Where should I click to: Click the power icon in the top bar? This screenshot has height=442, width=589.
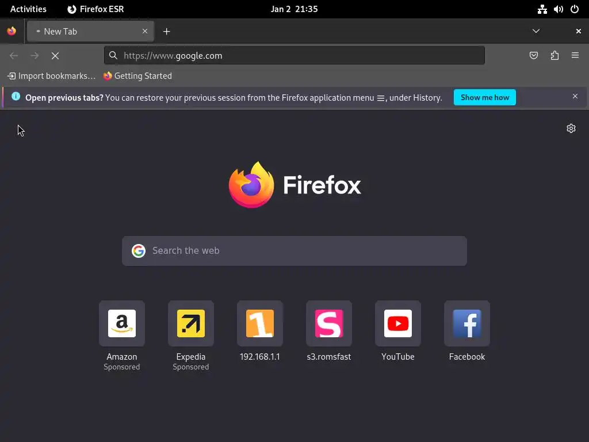pos(575,9)
